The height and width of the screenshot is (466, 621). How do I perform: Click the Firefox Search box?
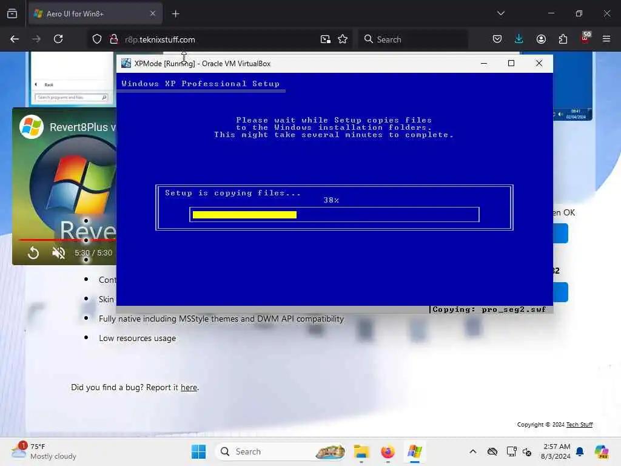(x=412, y=39)
